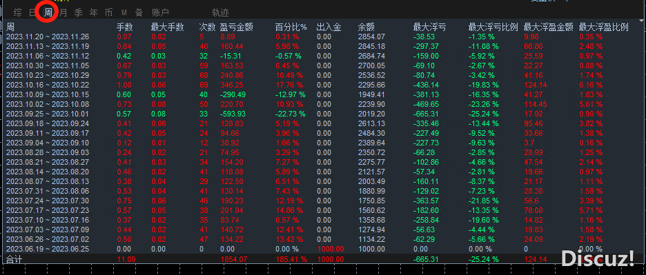Click the M tab
Image resolution: width=646 pixels, height=275 pixels.
(x=124, y=13)
